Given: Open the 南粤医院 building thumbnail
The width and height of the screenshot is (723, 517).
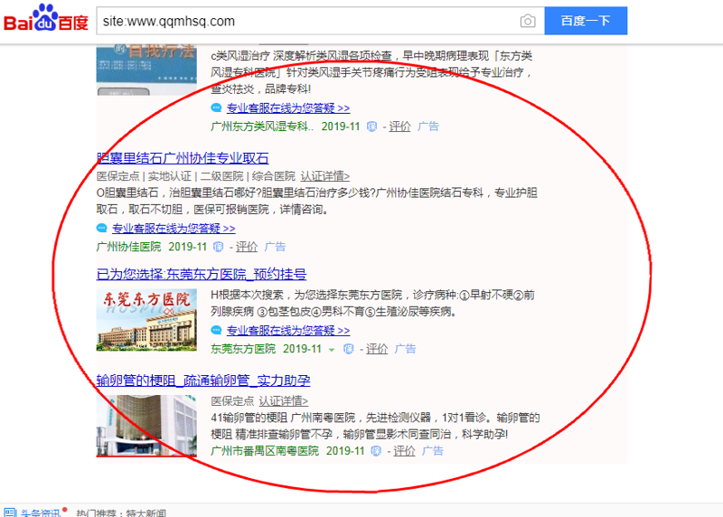Looking at the screenshot, I should [x=146, y=426].
